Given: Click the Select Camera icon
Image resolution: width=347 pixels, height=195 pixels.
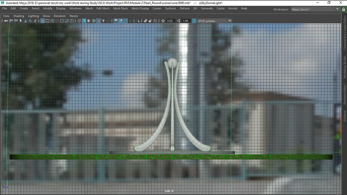Looking at the screenshot, I should pos(6,21).
